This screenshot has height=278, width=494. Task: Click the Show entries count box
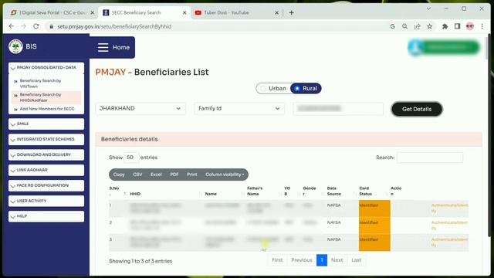coord(131,158)
